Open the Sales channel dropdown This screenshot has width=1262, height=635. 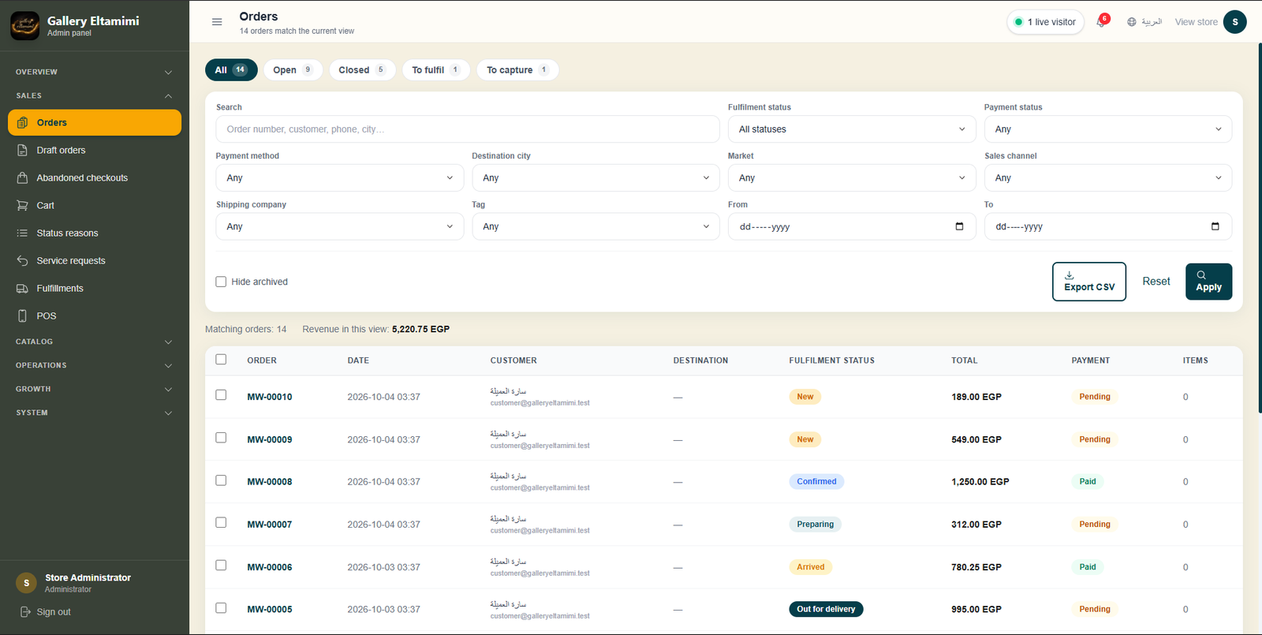(x=1108, y=178)
